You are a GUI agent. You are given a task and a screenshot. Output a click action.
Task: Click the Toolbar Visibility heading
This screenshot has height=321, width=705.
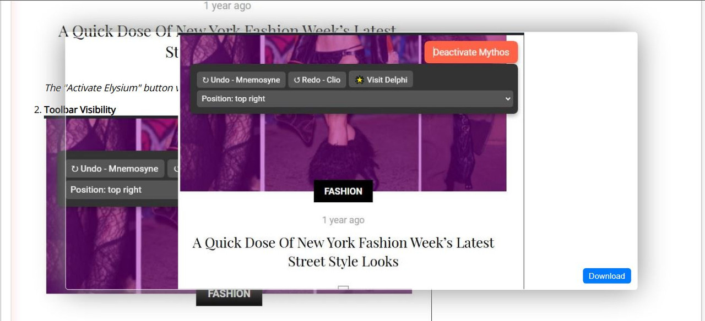pyautogui.click(x=80, y=109)
